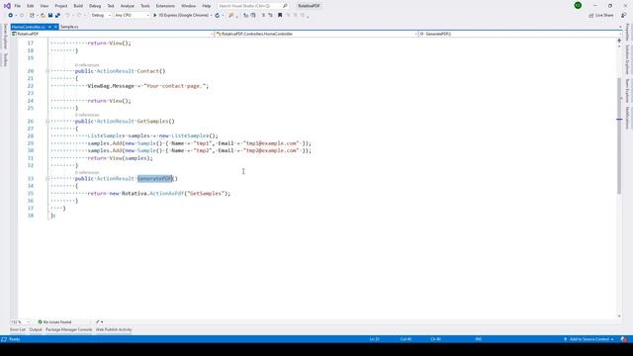This screenshot has width=633, height=356.
Task: Click the Find in Files toolbar icon
Action: 230,16
